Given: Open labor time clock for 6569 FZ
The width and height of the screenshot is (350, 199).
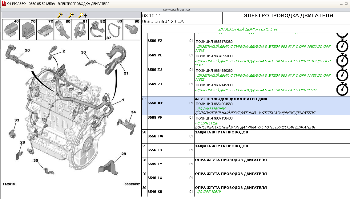Looking at the screenshot, I should (342, 46).
